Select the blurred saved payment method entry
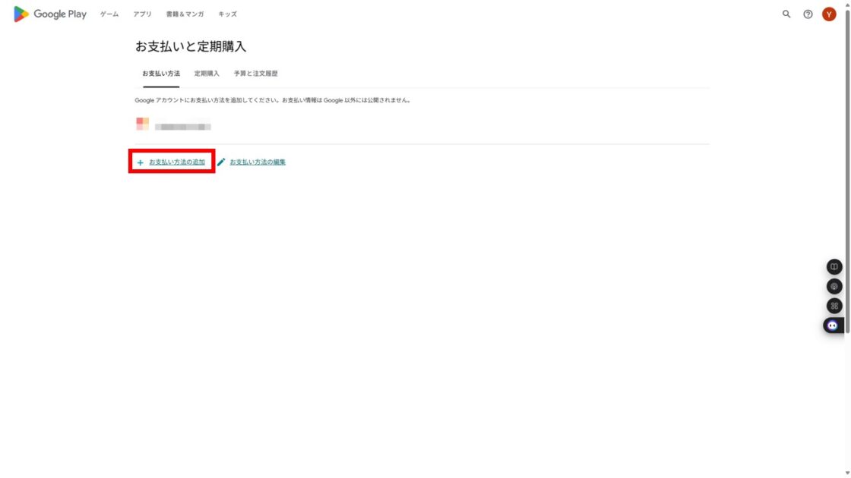 click(174, 124)
